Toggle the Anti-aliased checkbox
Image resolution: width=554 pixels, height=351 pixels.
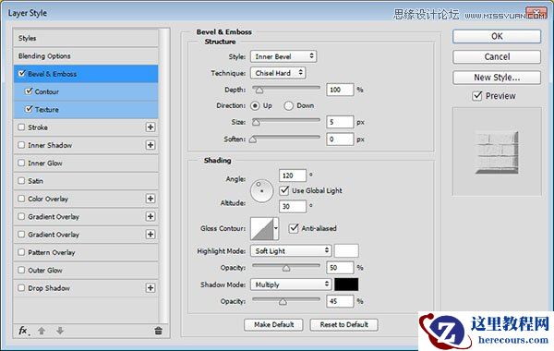294,228
